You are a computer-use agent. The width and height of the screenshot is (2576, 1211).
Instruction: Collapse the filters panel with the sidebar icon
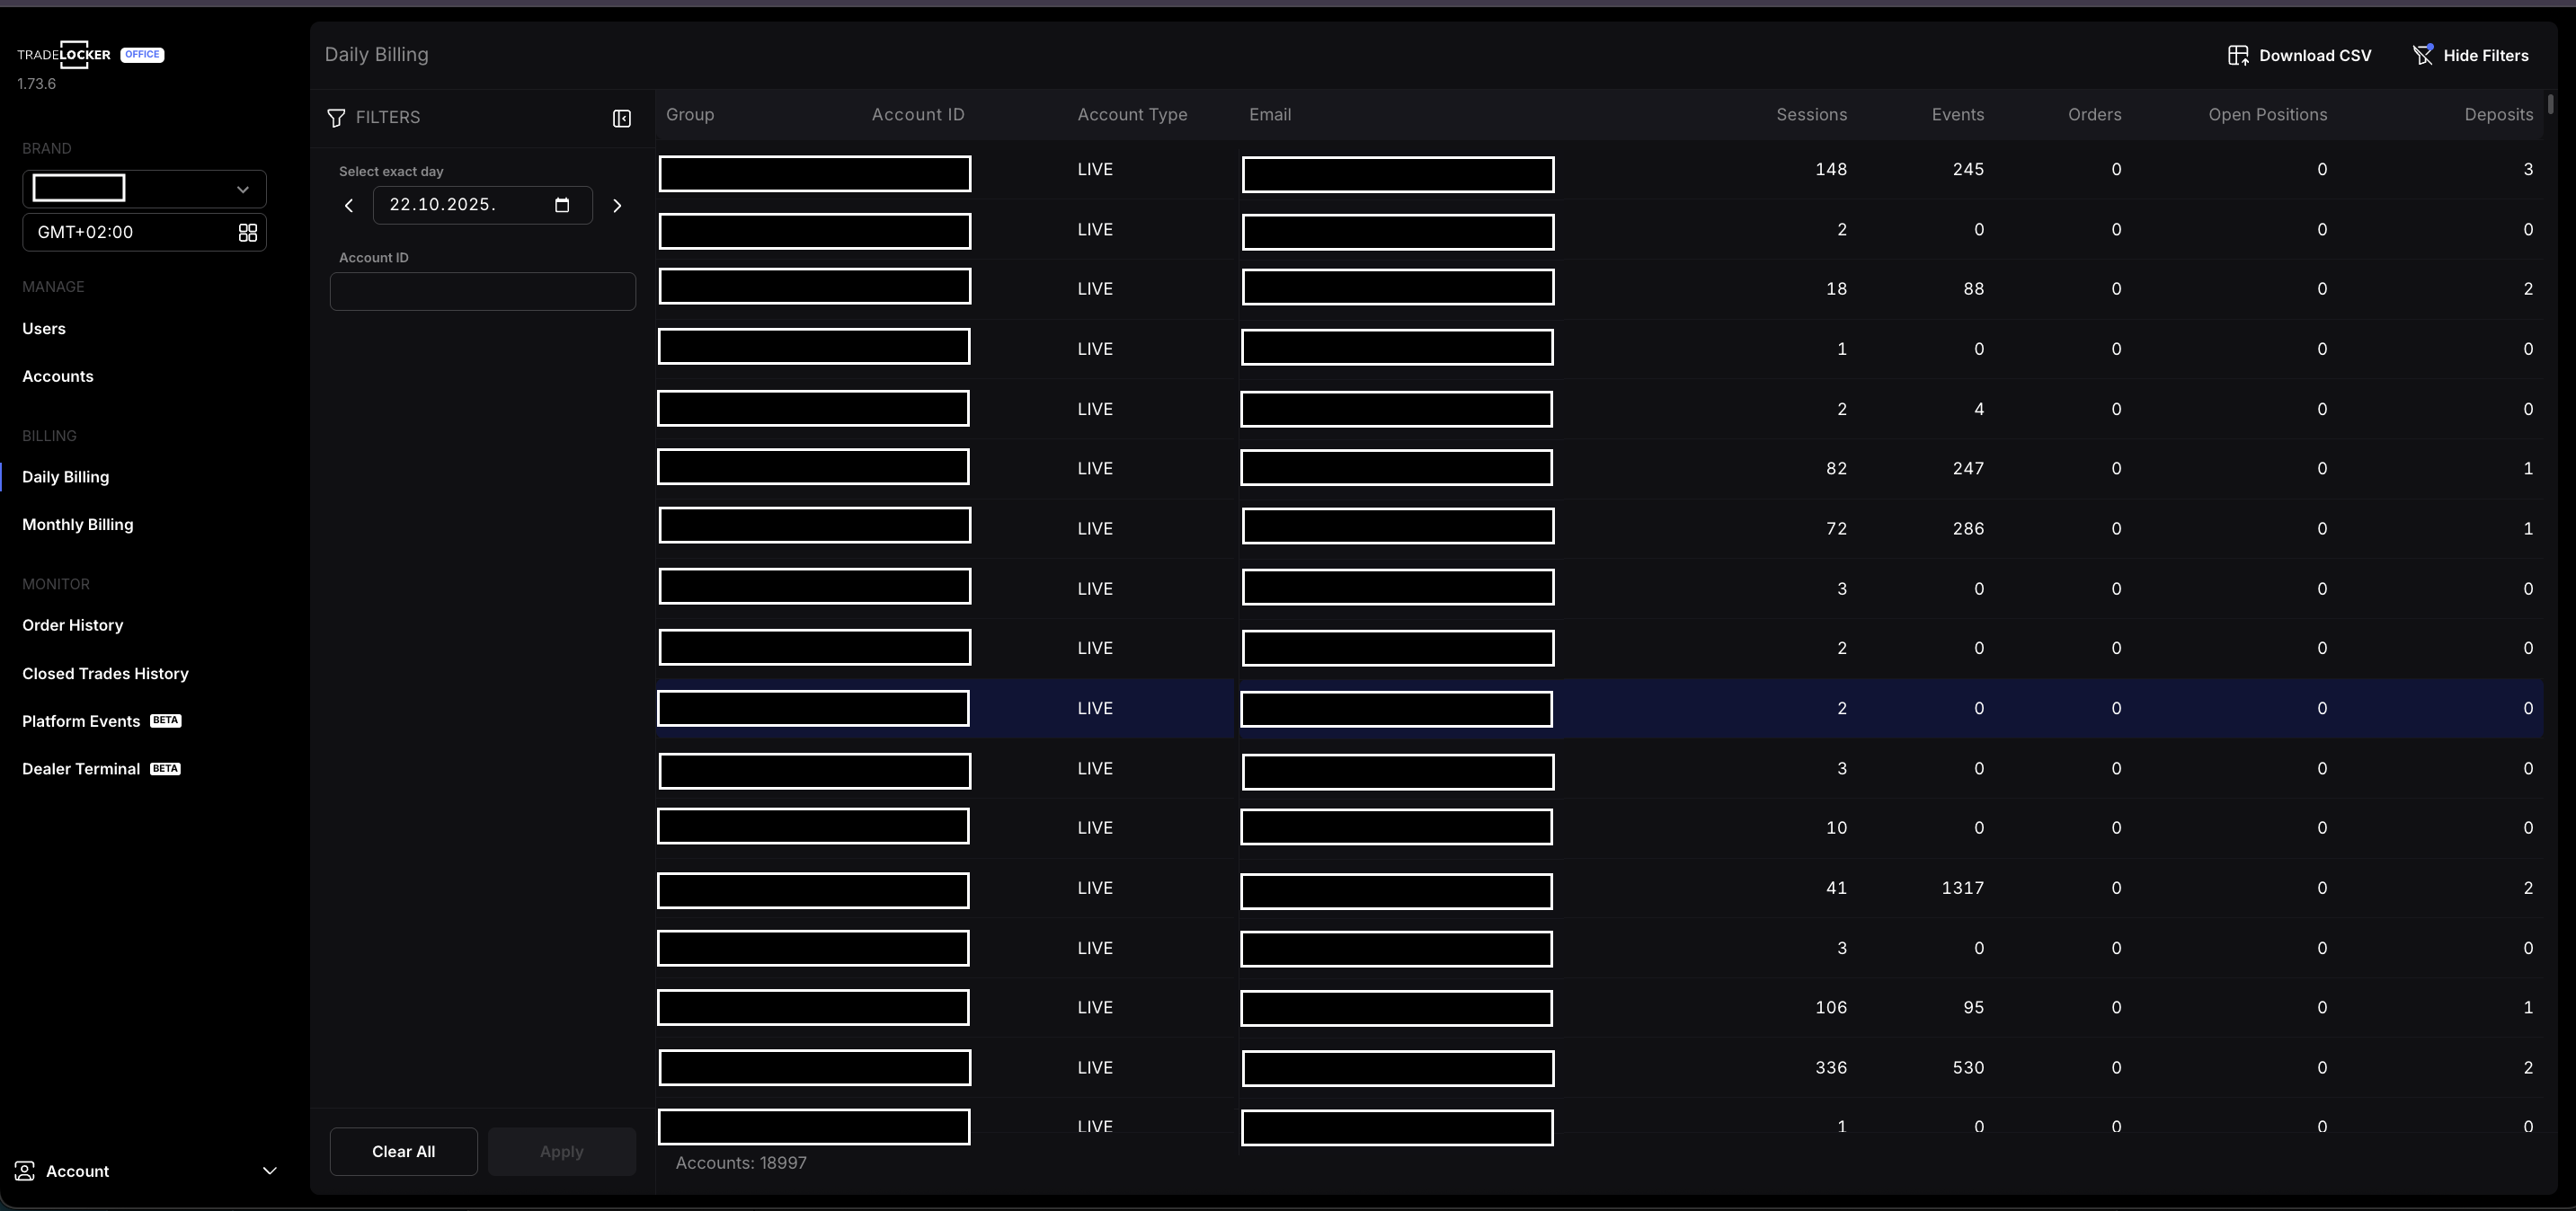[x=621, y=118]
